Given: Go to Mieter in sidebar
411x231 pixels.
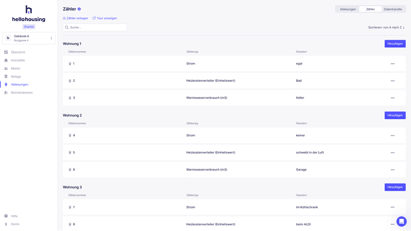Looking at the screenshot, I should [x=15, y=68].
